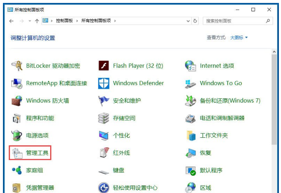281x193 pixels.
Task: Click the 区域 text link
Action: [x=206, y=188]
